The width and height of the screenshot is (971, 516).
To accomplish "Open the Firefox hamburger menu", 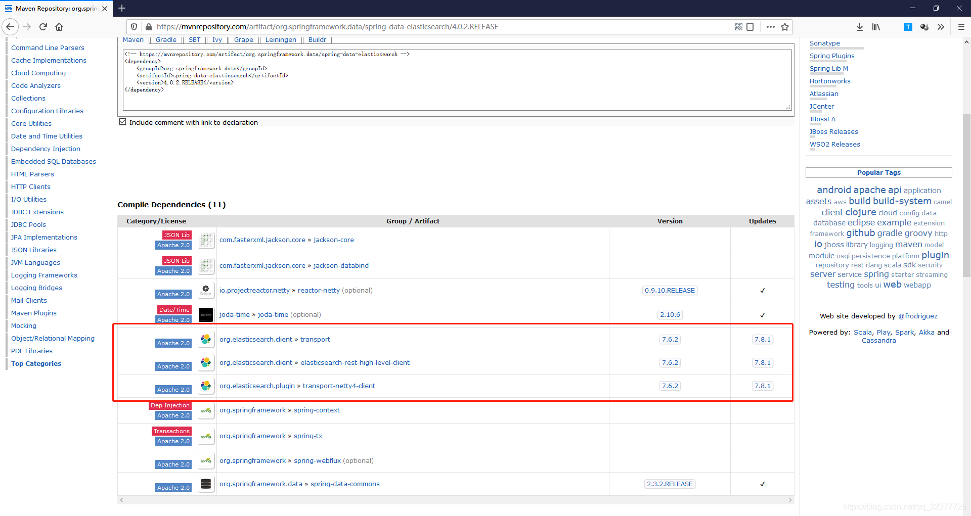I will click(961, 27).
